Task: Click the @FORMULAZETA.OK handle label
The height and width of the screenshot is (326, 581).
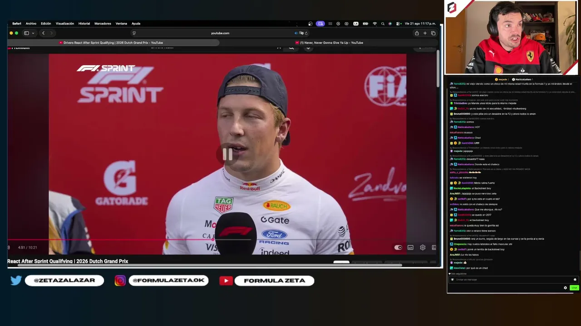Action: 168,281
